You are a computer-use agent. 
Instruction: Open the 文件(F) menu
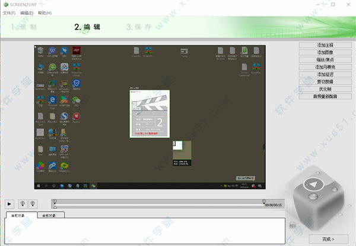[9, 12]
